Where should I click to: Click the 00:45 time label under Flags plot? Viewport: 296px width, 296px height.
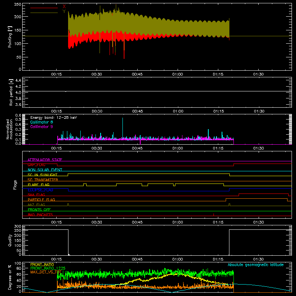(x=137, y=222)
